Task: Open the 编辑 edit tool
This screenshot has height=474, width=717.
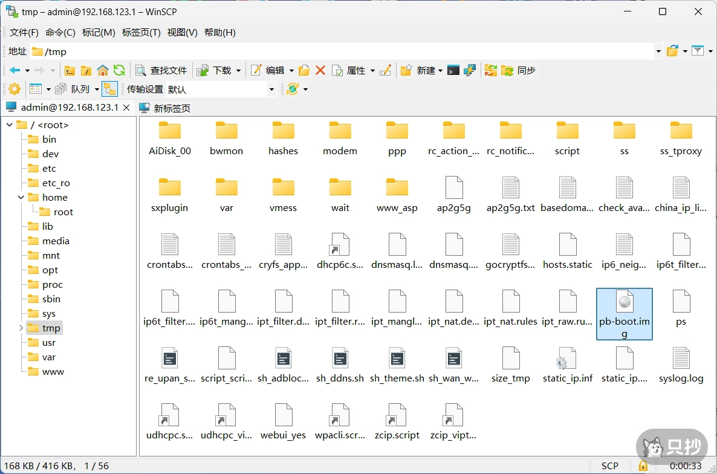Action: tap(271, 70)
